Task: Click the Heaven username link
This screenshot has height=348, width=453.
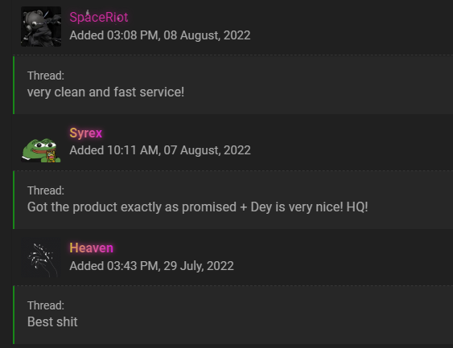Action: [x=91, y=248]
